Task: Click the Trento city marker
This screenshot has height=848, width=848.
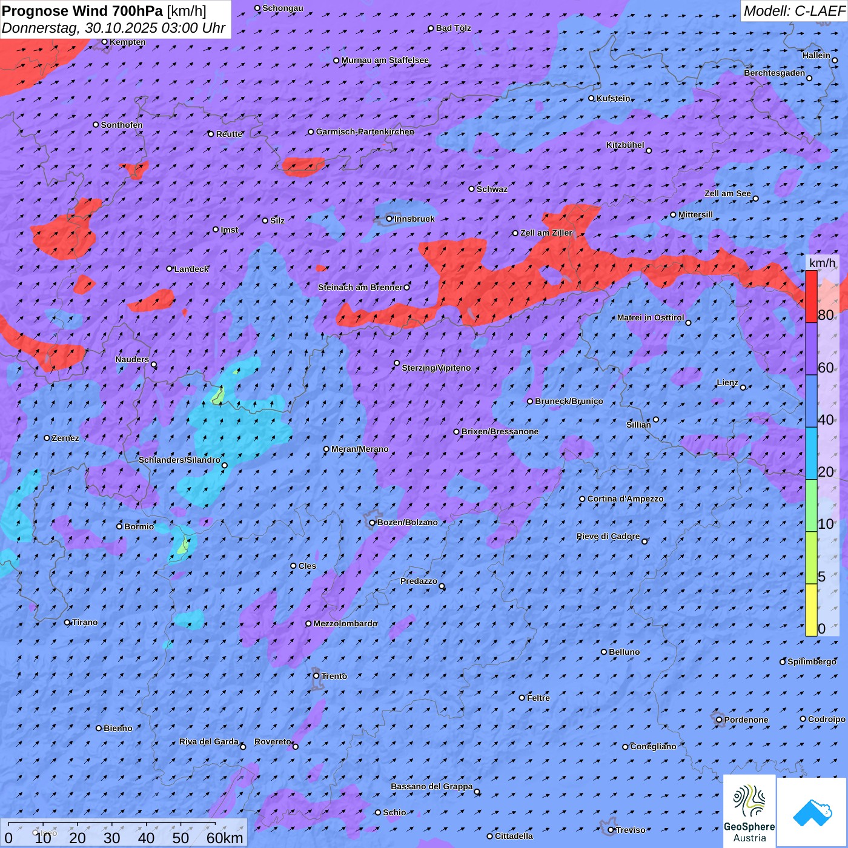Action: click(x=316, y=676)
